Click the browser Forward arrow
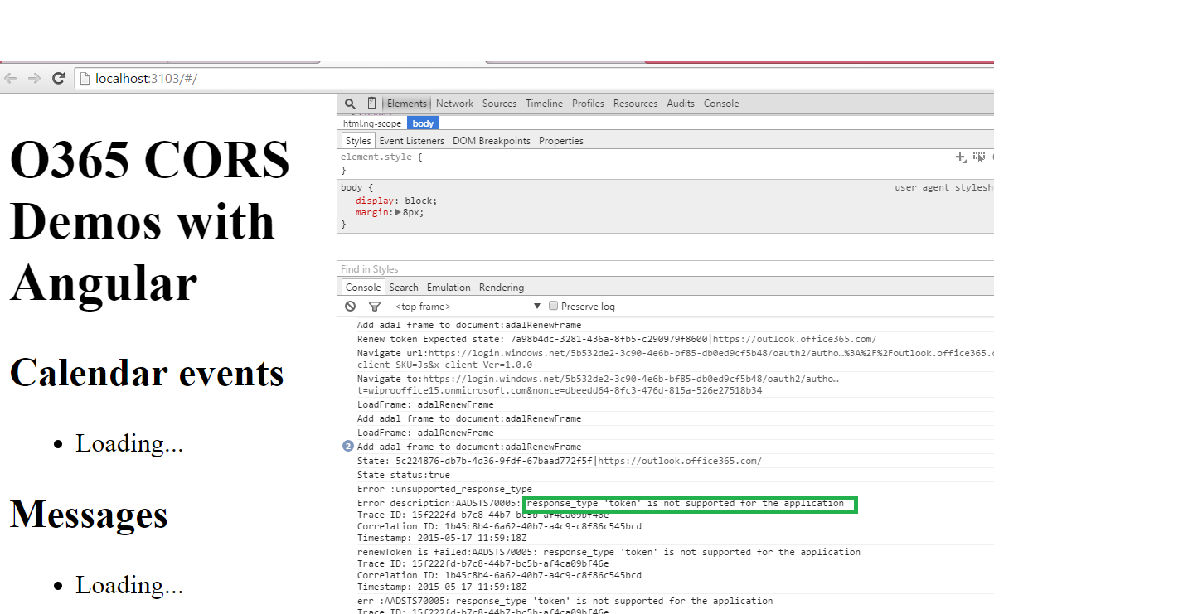The width and height of the screenshot is (1188, 614). coord(34,79)
